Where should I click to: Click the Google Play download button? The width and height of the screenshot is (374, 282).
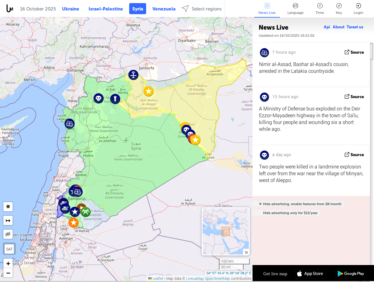[351, 273]
